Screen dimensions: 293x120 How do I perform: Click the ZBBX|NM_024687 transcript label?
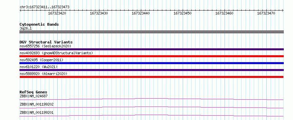(34, 96)
